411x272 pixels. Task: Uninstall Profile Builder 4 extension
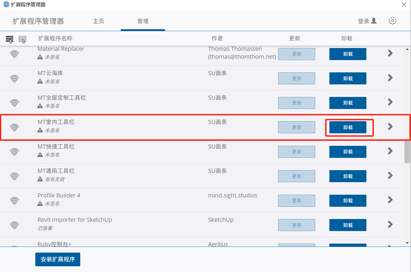tap(348, 201)
